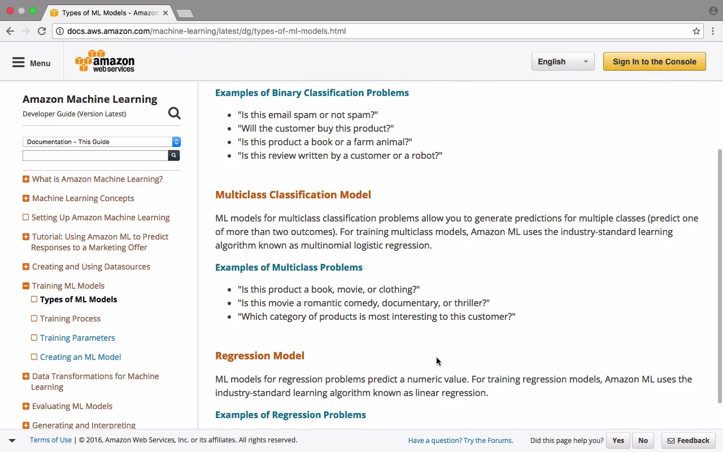723x452 pixels.
Task: Collapse Training ML Models minus icon
Action: (26, 286)
